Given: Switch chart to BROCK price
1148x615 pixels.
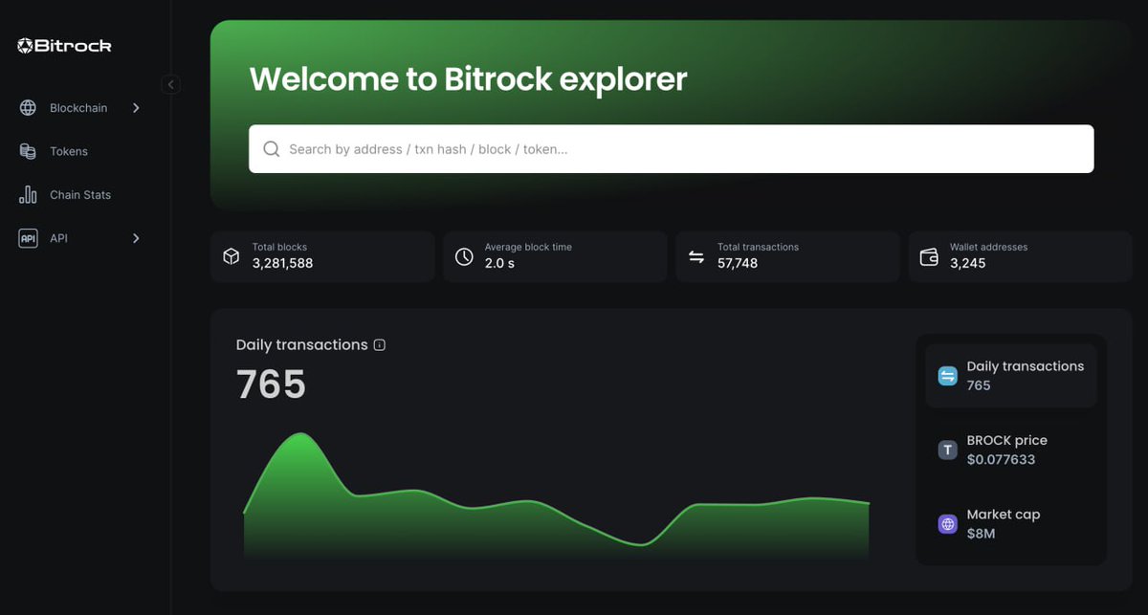Looking at the screenshot, I should pos(1010,450).
